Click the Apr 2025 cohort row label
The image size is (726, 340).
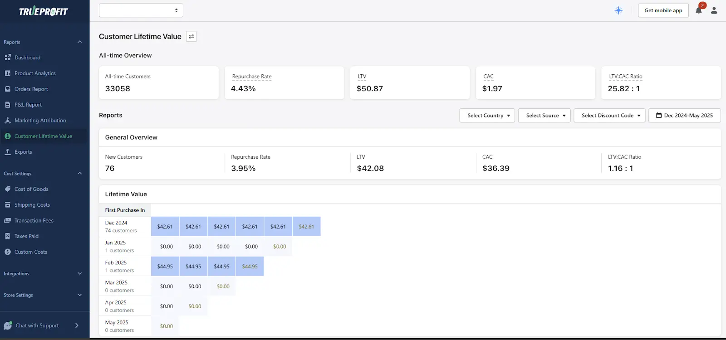125,306
